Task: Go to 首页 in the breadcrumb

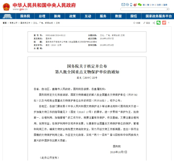Action: click(5, 23)
